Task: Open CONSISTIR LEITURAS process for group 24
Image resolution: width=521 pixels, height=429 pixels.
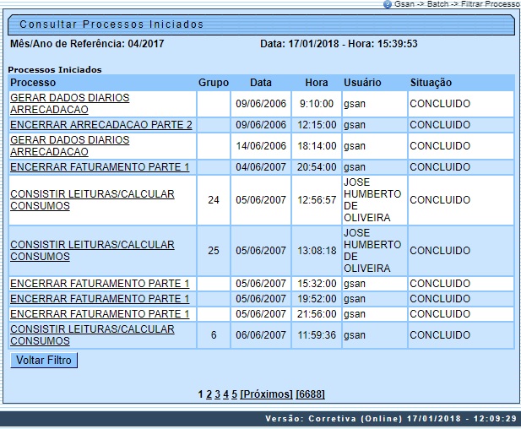Action: [x=92, y=199]
